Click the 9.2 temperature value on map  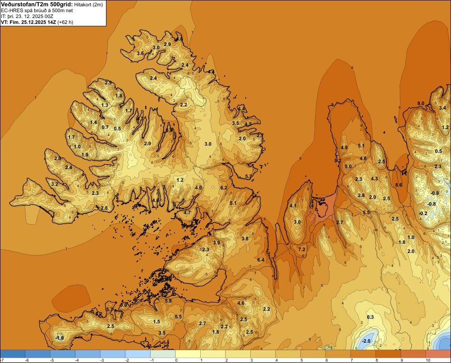338,161
